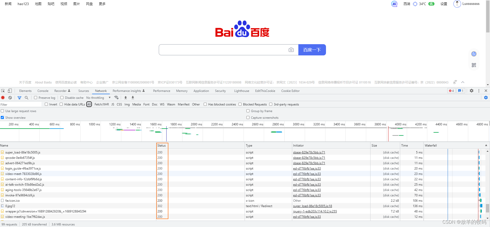Open the Application tab

201,91
